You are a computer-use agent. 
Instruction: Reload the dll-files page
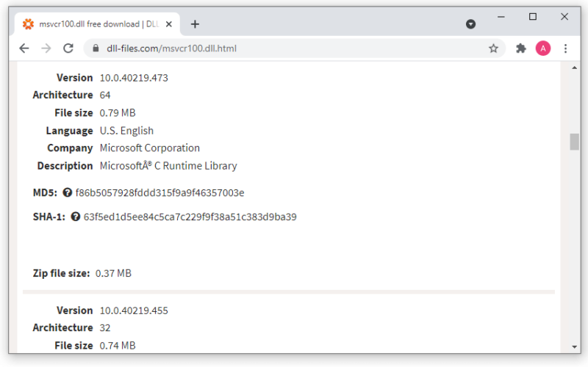pyautogui.click(x=68, y=48)
